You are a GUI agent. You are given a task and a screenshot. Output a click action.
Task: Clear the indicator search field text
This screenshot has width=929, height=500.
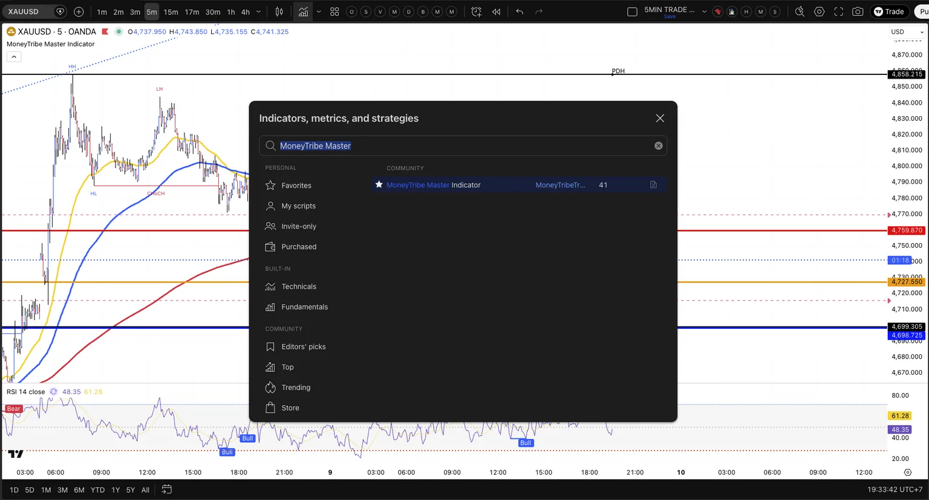click(659, 146)
